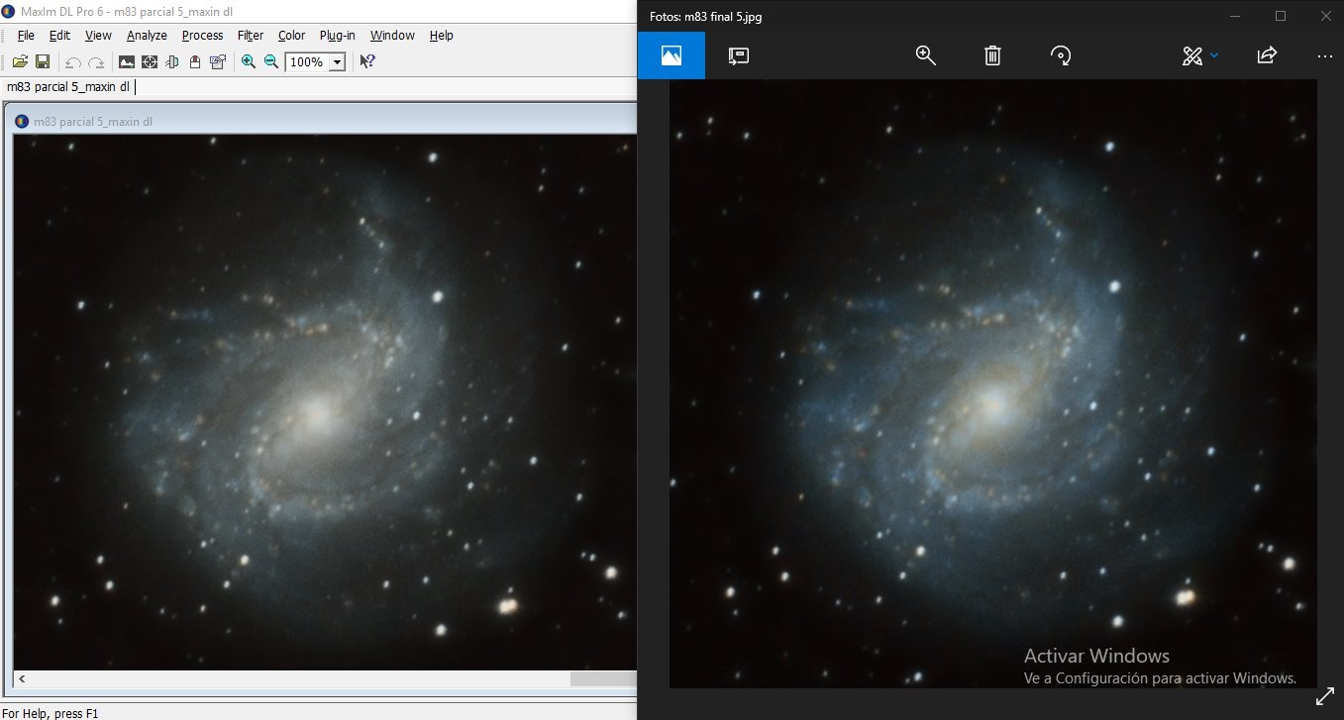The image size is (1344, 720).
Task: Enter full screen with diagonal arrows icon
Action: coord(1324,697)
